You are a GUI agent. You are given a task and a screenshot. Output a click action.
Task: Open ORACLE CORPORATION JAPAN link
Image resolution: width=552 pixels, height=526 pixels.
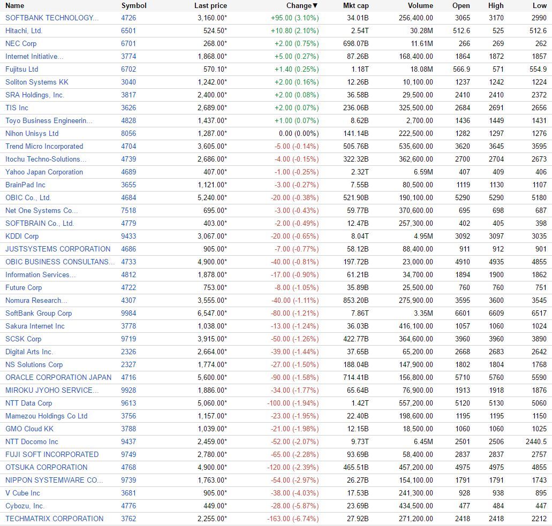click(x=58, y=378)
